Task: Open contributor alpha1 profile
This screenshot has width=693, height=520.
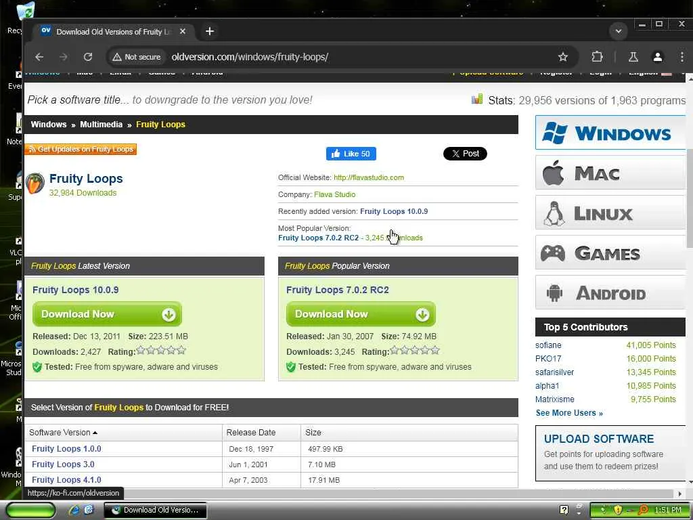Action: point(547,385)
